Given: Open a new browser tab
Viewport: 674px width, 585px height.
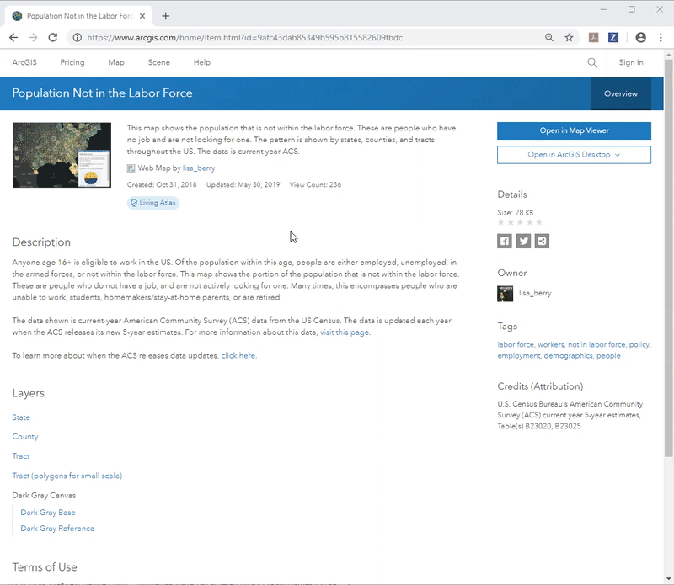Looking at the screenshot, I should (165, 16).
